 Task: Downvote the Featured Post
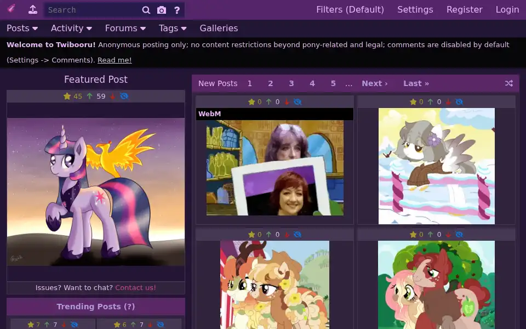(x=113, y=97)
